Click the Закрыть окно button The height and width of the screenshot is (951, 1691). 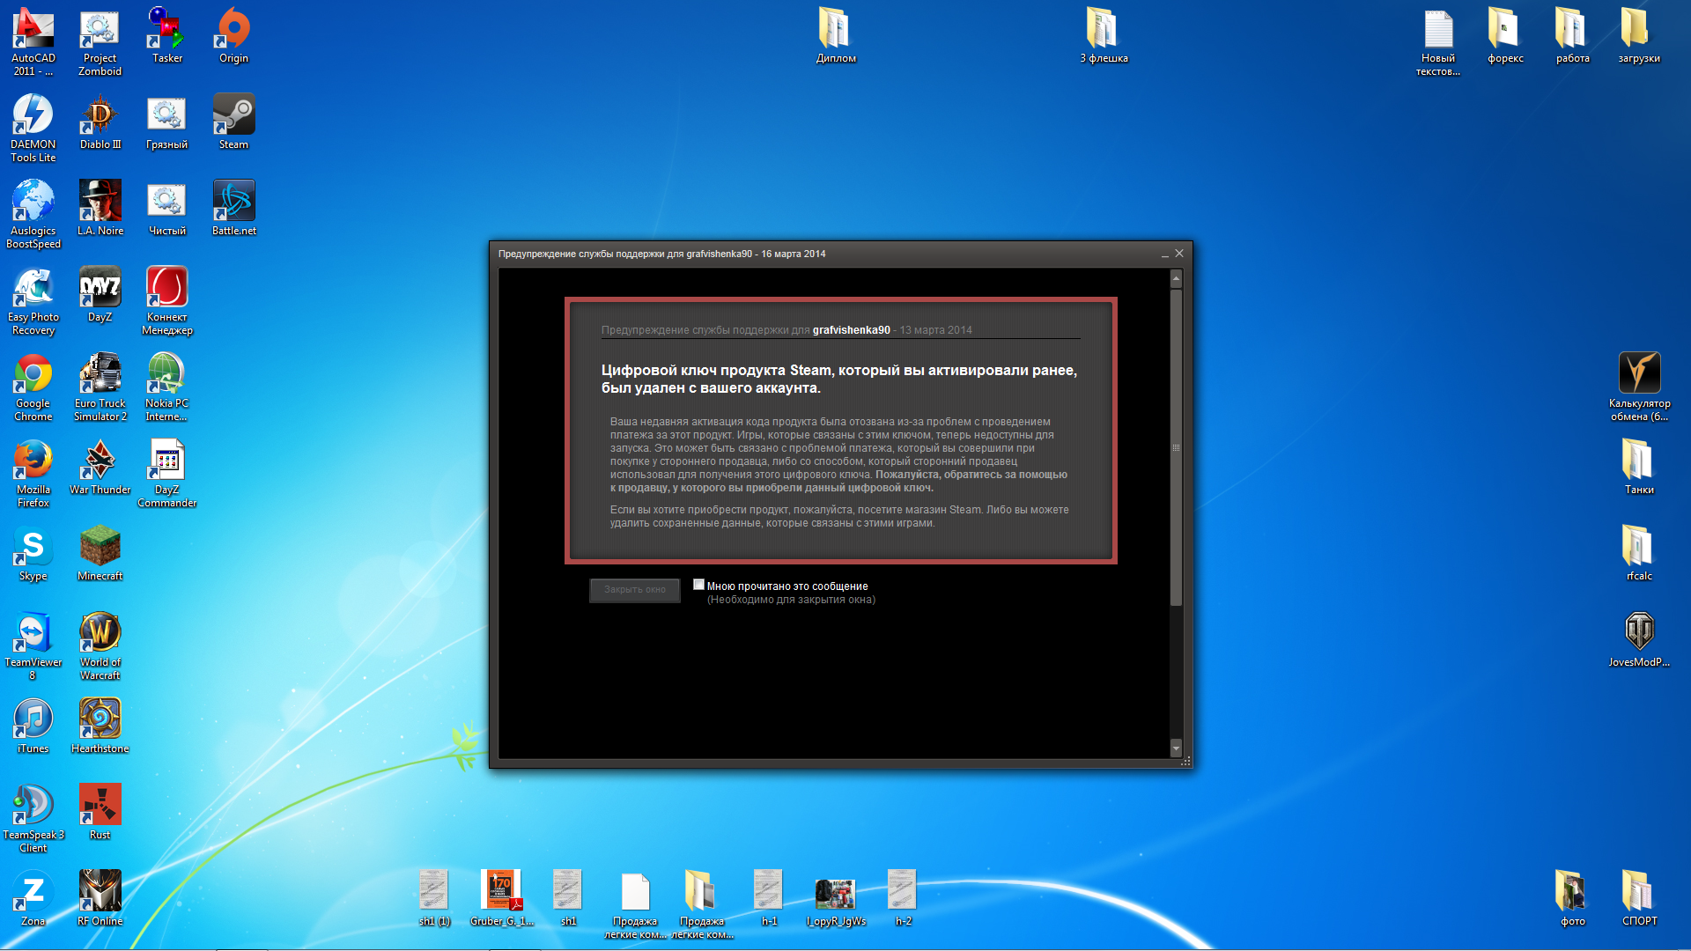pyautogui.click(x=634, y=590)
